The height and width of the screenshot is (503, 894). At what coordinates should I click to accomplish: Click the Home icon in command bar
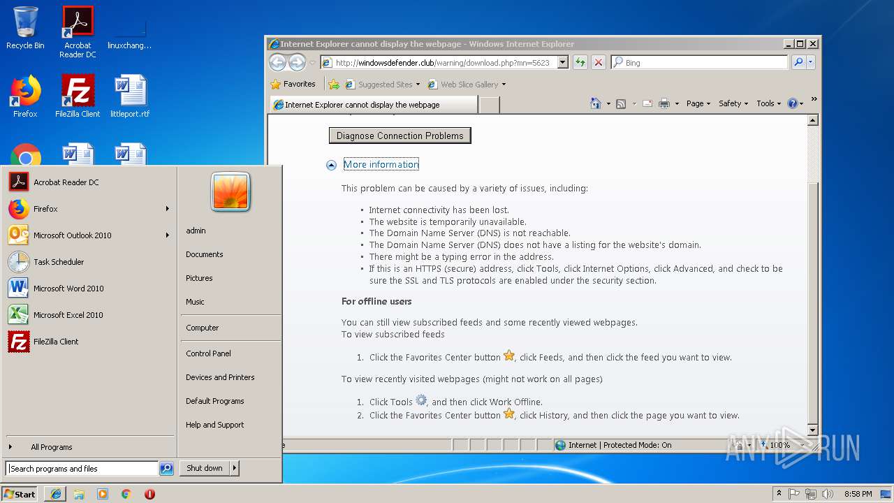[x=595, y=103]
